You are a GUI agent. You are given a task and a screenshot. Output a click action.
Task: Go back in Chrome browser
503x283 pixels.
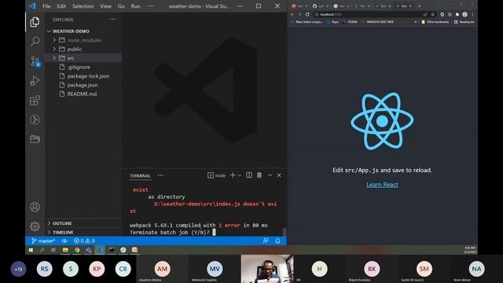coord(292,14)
